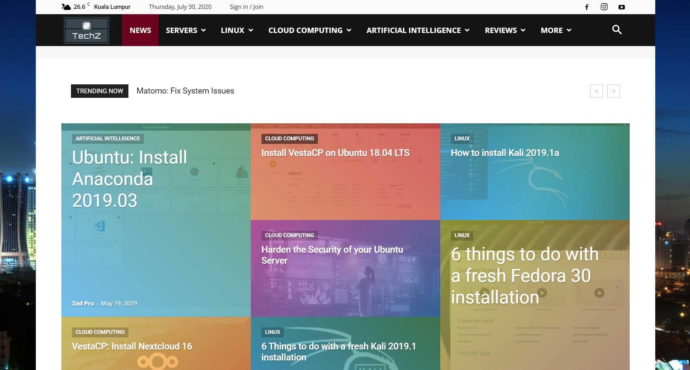The image size is (690, 370).
Task: Click the cloudy weather icon
Action: (66, 7)
